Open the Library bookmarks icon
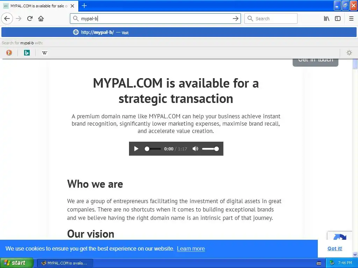The width and height of the screenshot is (358, 268). click(327, 18)
